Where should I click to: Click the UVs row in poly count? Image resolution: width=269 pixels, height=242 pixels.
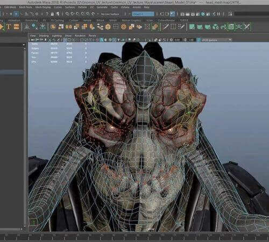(59, 62)
